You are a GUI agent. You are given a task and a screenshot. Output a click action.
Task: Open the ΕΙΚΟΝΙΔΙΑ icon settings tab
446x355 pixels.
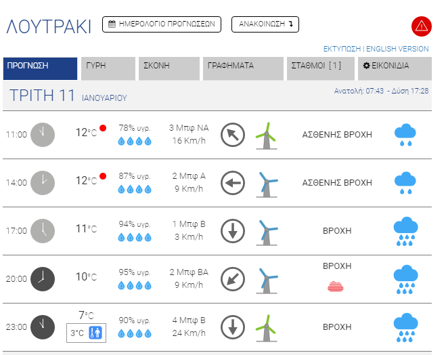(395, 66)
